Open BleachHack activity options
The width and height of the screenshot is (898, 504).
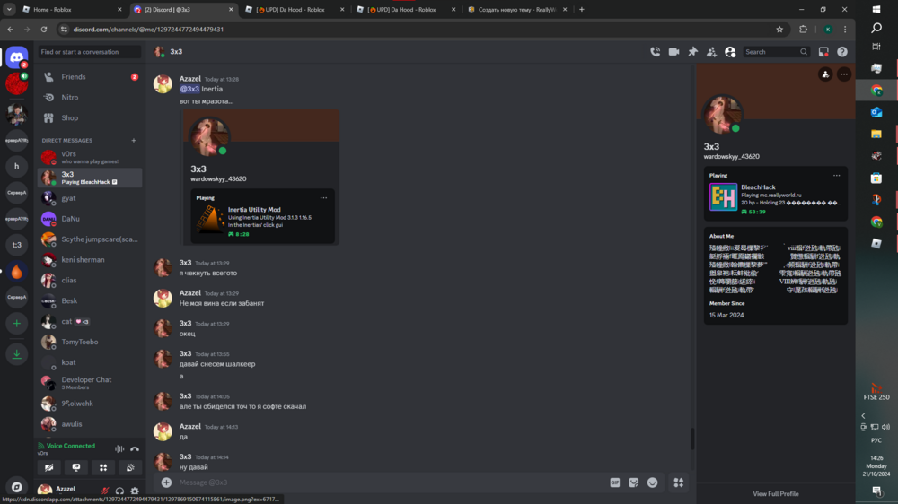tap(837, 176)
